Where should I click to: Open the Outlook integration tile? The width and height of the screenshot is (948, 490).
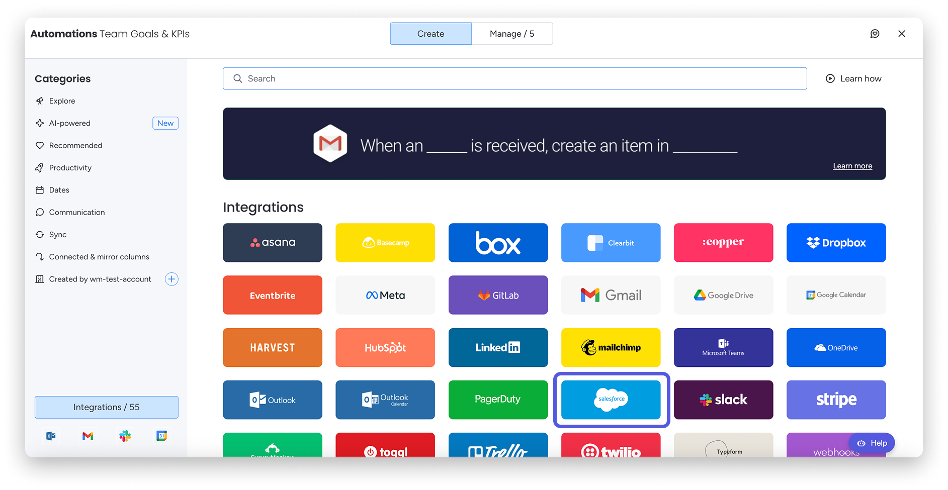(273, 400)
